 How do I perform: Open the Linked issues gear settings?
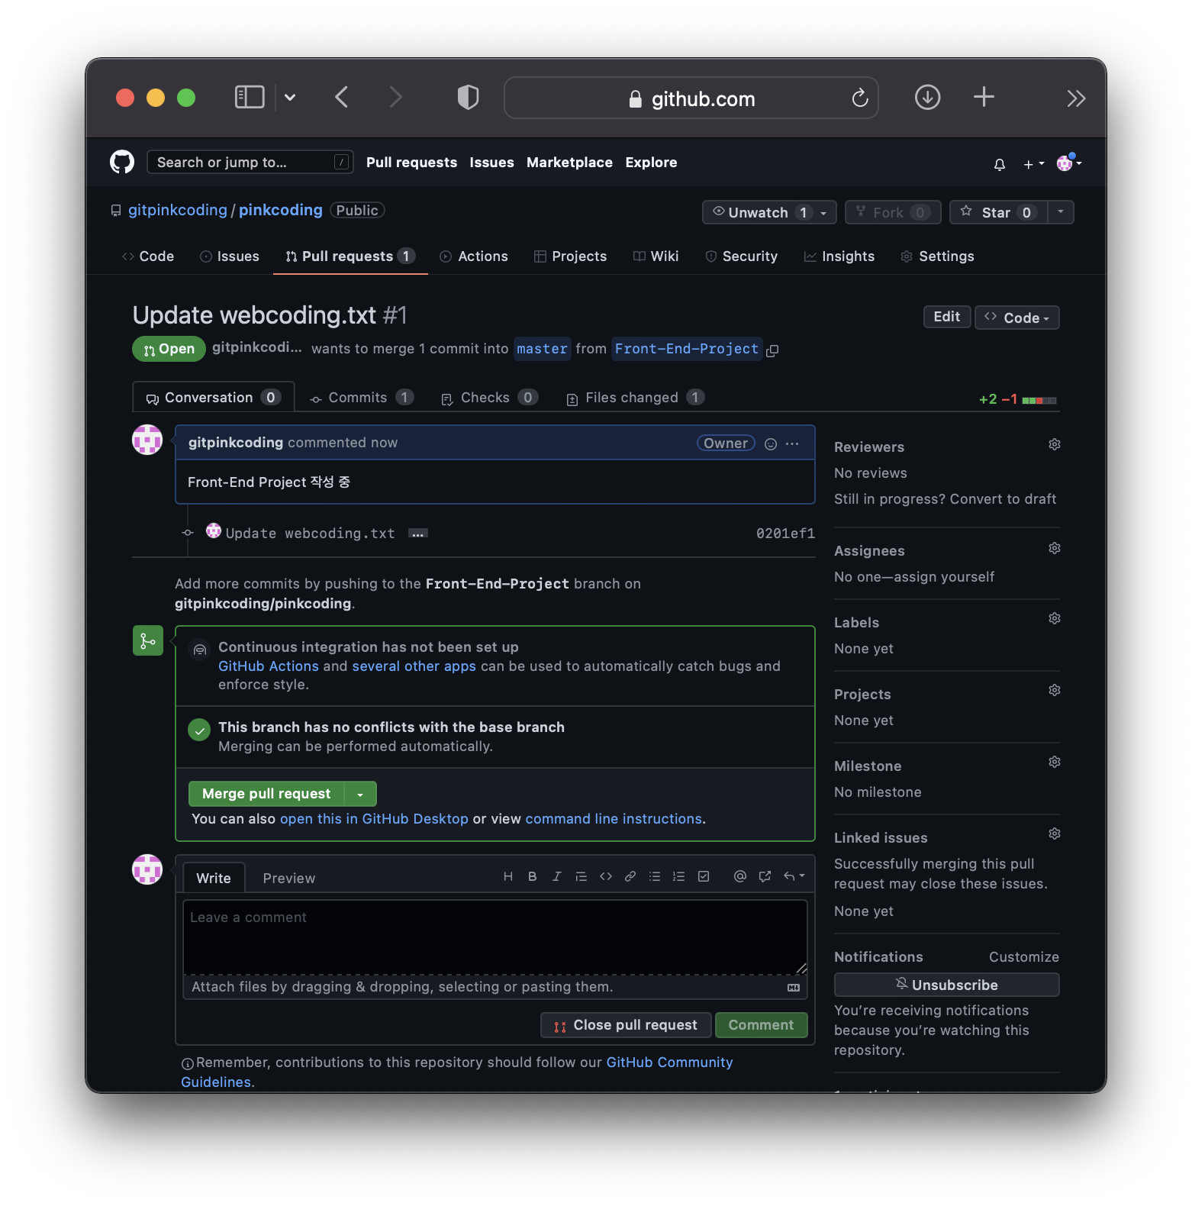tap(1055, 834)
